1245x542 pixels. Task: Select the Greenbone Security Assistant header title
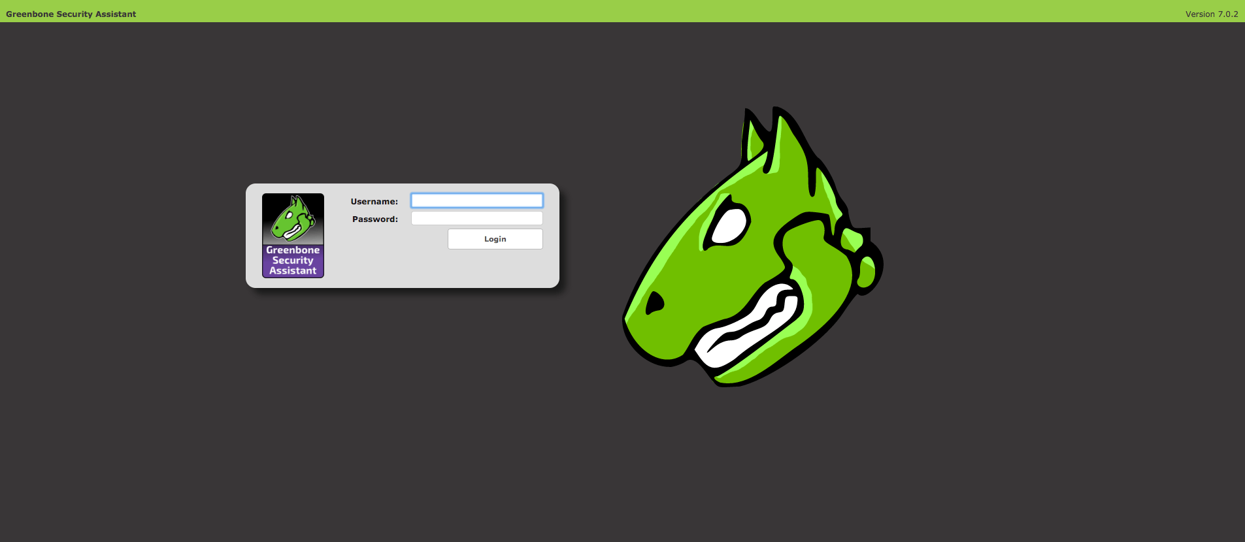point(71,14)
